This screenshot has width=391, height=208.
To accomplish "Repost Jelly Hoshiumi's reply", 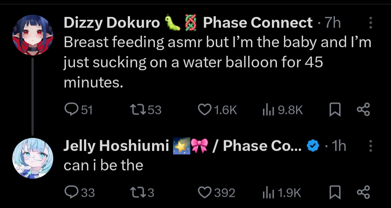I will [136, 192].
